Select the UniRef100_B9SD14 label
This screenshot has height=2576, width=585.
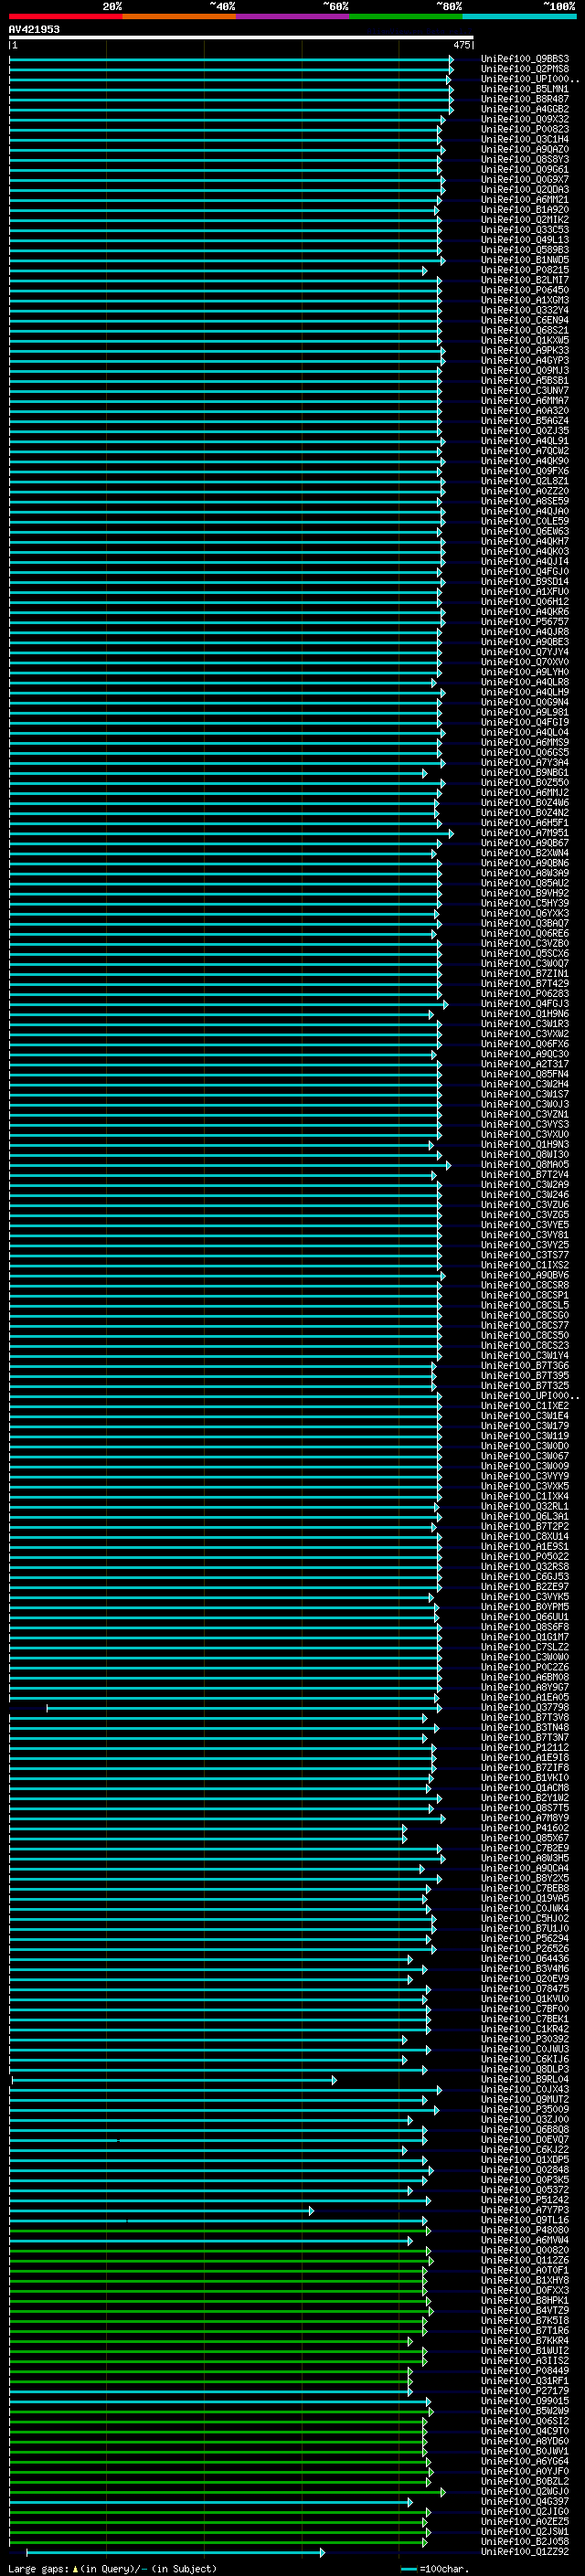click(525, 581)
